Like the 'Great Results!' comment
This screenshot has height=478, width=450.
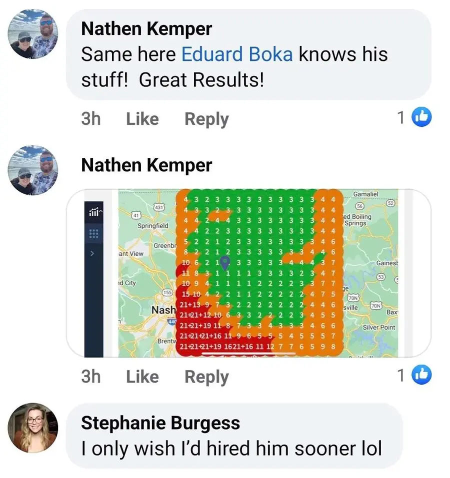142,118
